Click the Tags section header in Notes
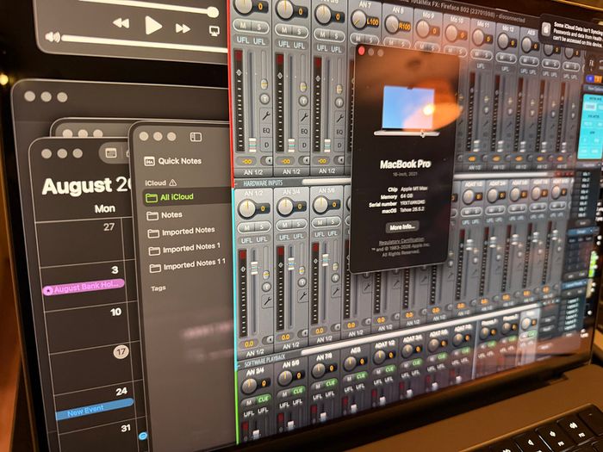Viewport: 603px width, 452px height. point(159,288)
